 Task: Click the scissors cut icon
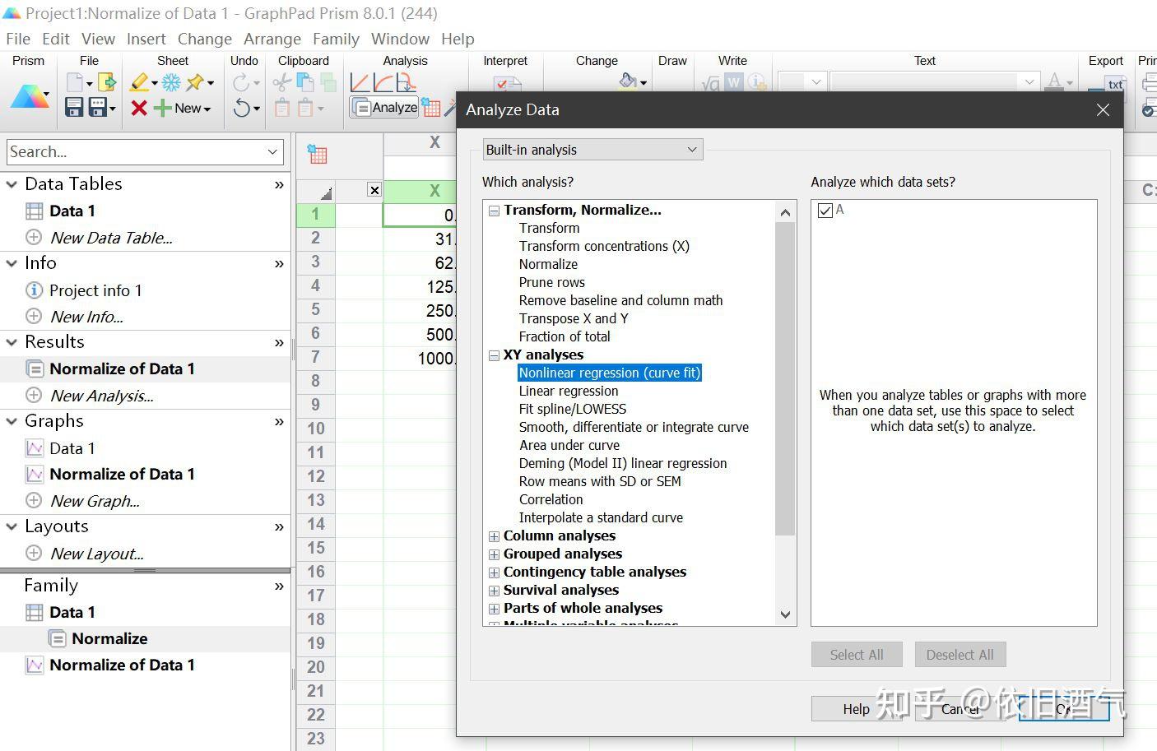point(281,82)
